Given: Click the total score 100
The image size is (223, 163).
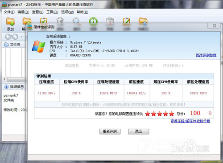Looking at the screenshot, I should point(195,113).
